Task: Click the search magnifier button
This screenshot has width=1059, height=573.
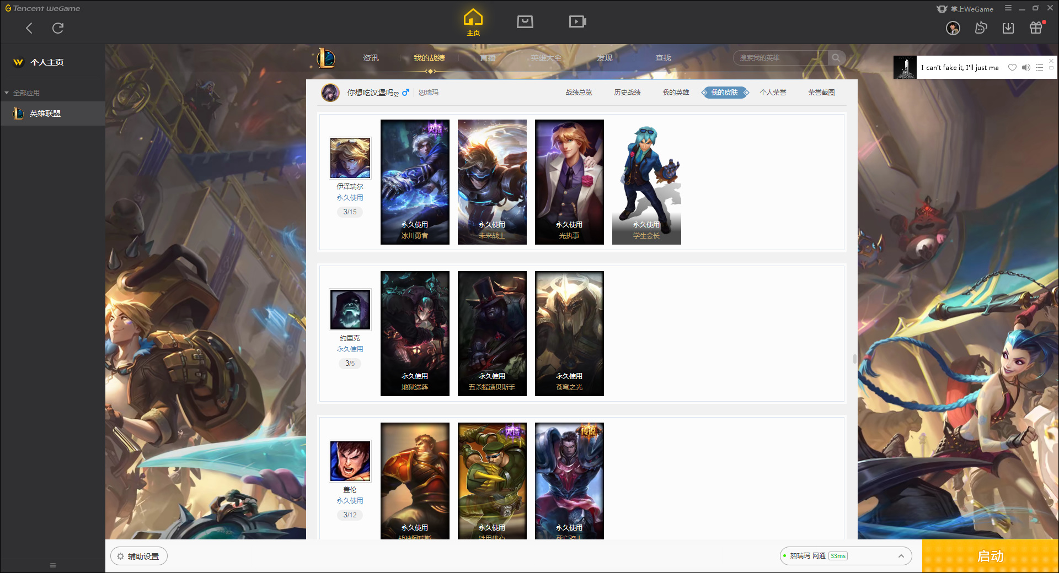Action: coord(836,58)
